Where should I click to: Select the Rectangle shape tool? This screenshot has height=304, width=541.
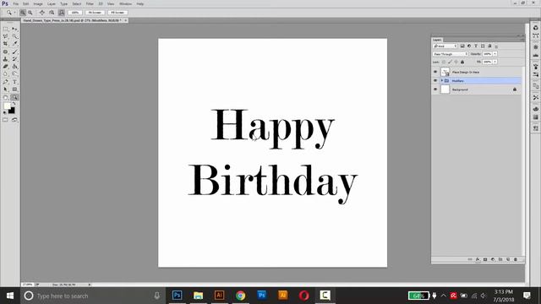coord(14,90)
